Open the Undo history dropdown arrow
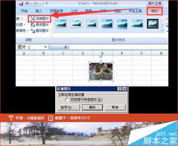 click(x=31, y=4)
